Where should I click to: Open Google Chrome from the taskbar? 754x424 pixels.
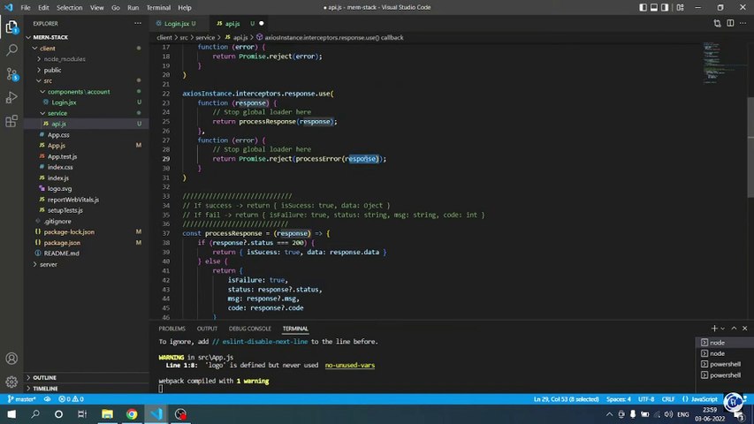[x=132, y=414]
